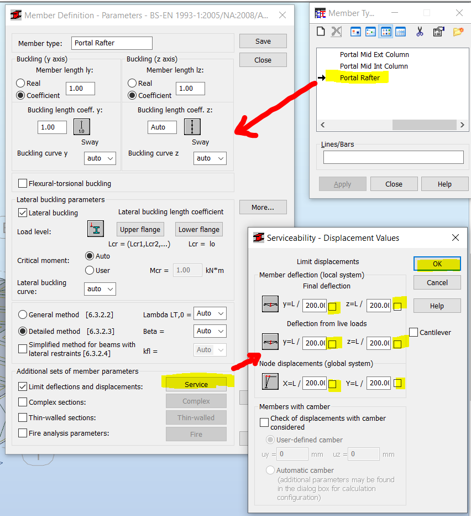Click the Final deflection beam diagram icon

pos(270,303)
